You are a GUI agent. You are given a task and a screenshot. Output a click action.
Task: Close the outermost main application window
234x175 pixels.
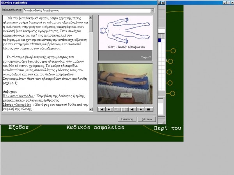232,3
